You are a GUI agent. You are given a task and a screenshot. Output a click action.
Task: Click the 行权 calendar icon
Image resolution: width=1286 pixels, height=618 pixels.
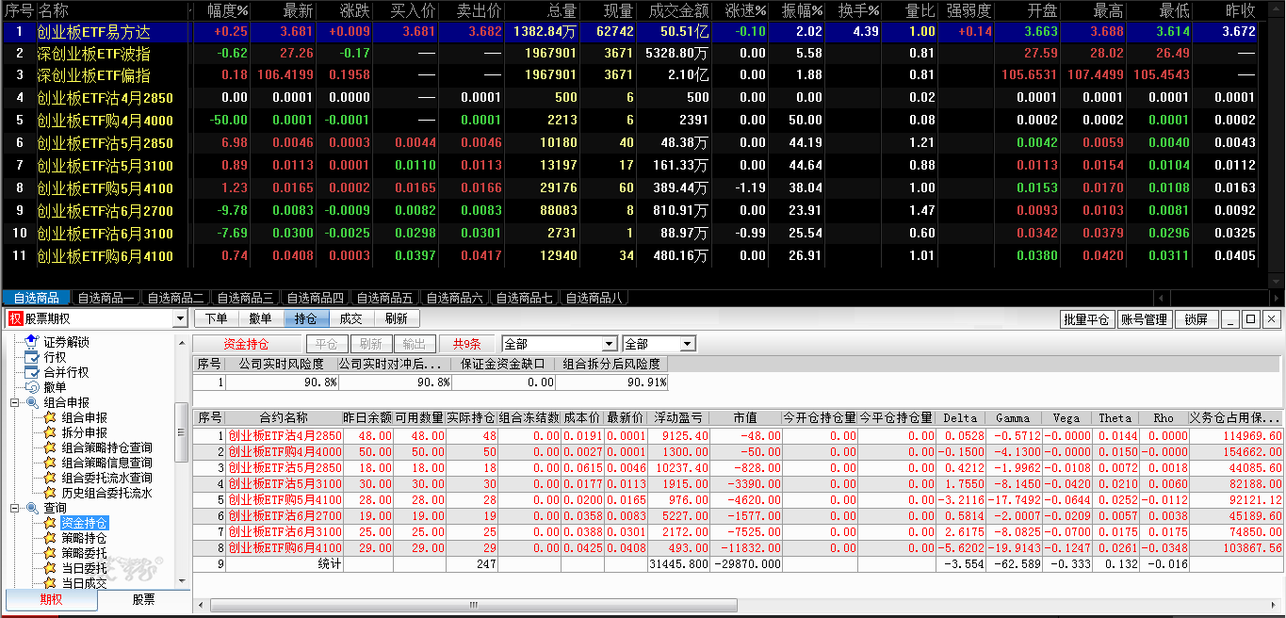coord(32,357)
